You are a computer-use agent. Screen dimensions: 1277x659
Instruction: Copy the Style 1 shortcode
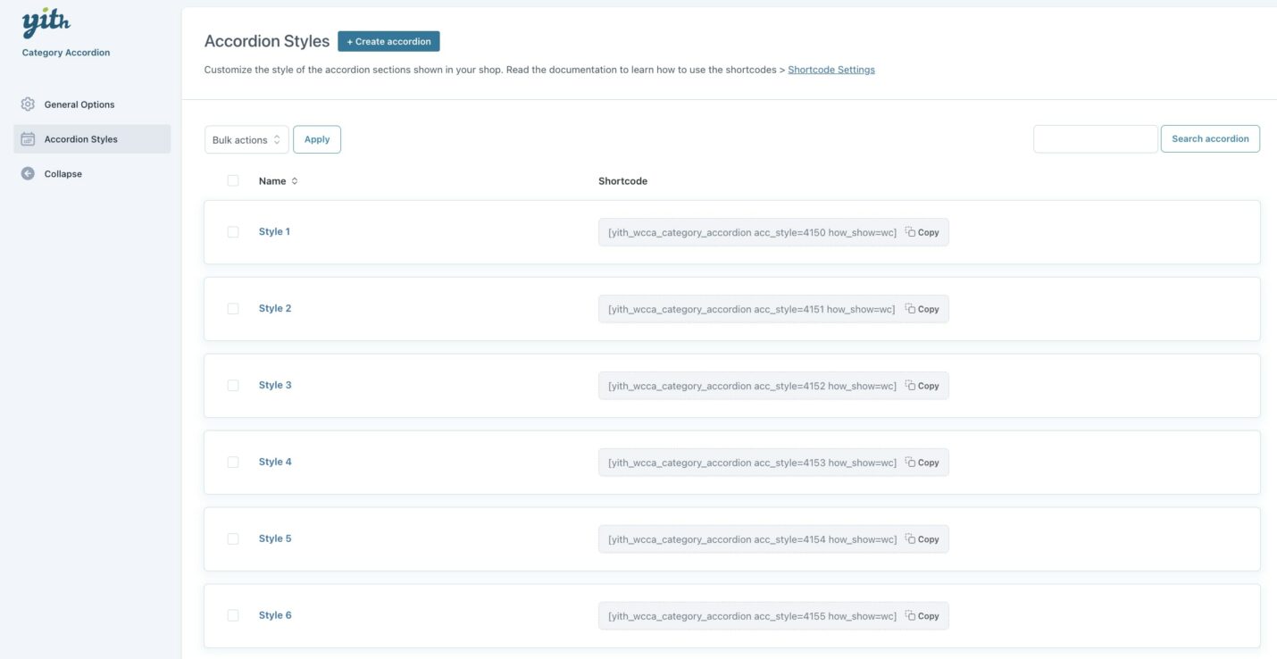pyautogui.click(x=922, y=232)
